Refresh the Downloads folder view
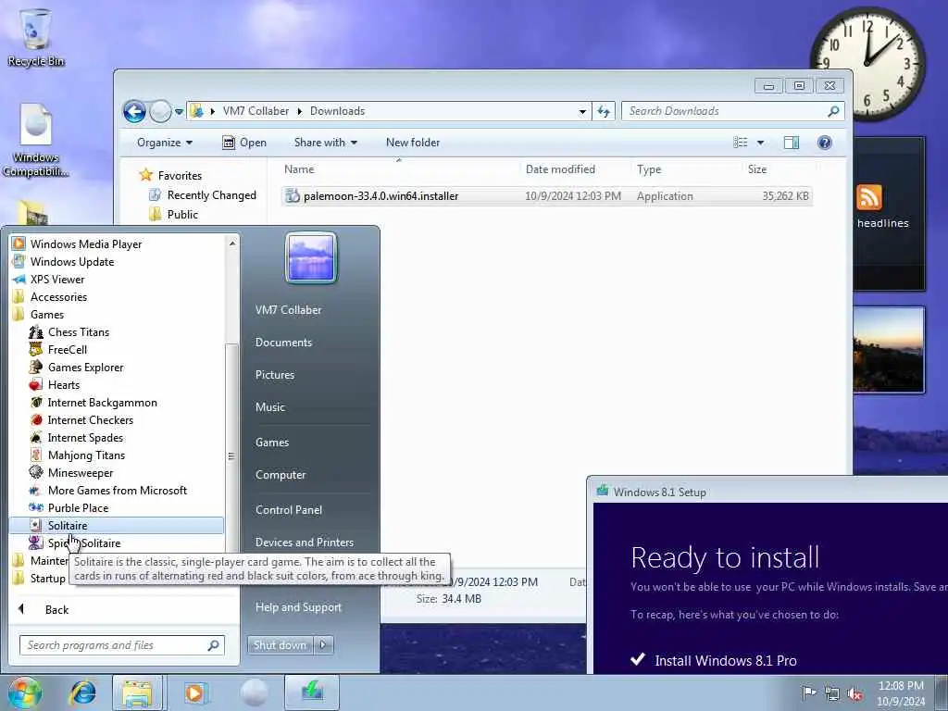The image size is (948, 711). coord(604,111)
